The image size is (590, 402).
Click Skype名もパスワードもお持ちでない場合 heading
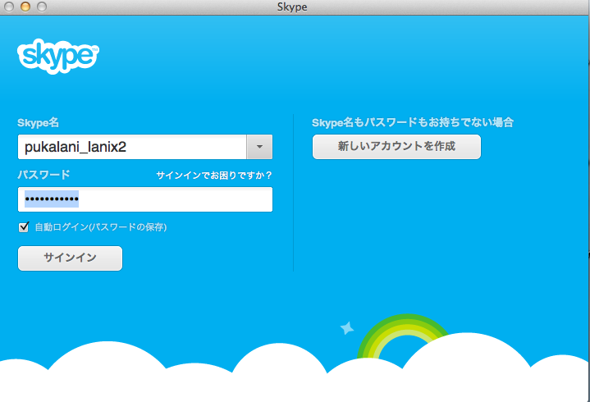point(413,122)
